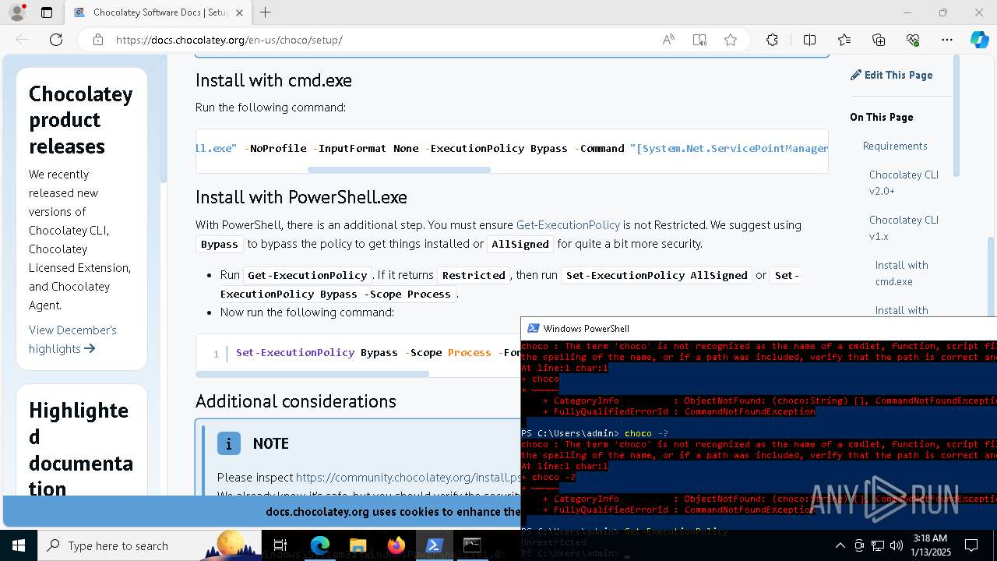Focus the Windows PowerShell title bar

[x=759, y=328]
